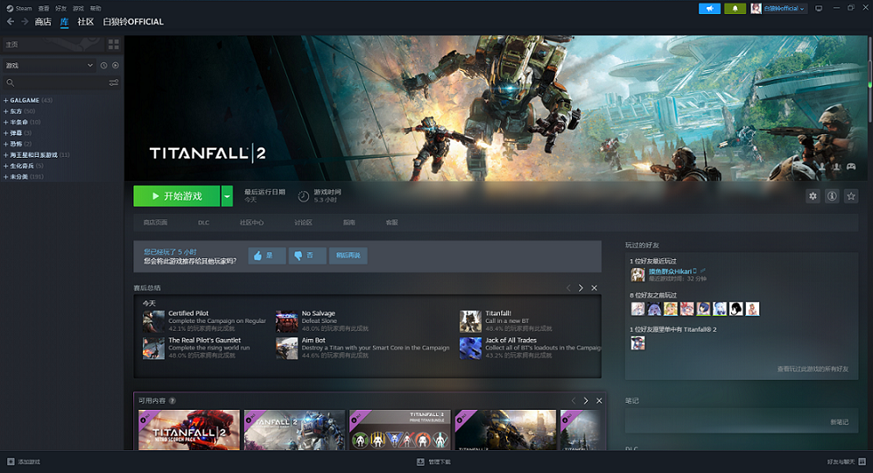873x473 pixels.
Task: Click thumbs down 否 button
Action: tap(307, 256)
